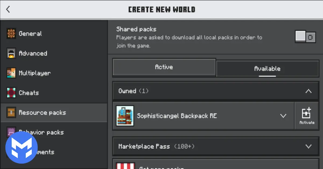Click the Multiplayer player-face icon
323x169 pixels.
click(11, 73)
